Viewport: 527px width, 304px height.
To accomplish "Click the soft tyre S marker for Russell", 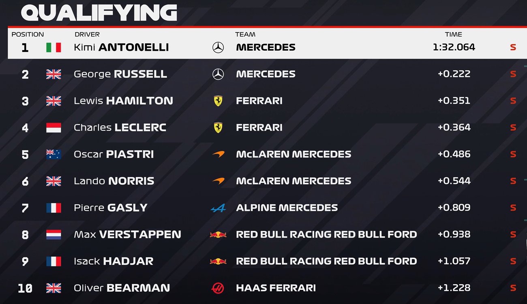I will point(513,74).
